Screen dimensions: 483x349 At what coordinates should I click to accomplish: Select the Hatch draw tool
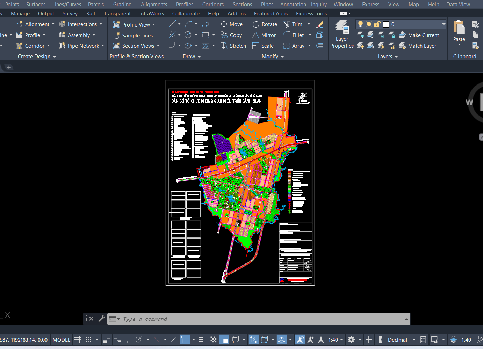click(206, 46)
